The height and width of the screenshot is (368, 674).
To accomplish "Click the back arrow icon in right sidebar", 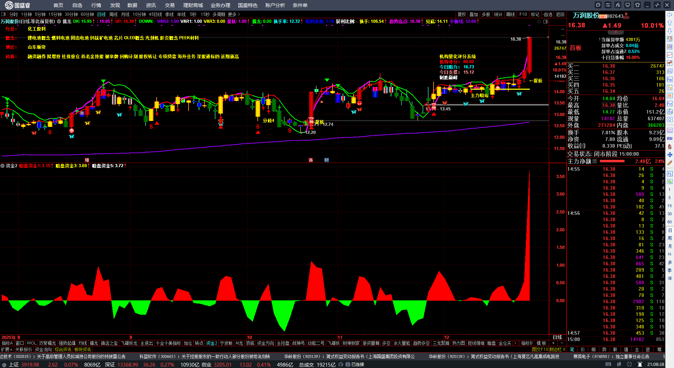I will pyautogui.click(x=670, y=15).
